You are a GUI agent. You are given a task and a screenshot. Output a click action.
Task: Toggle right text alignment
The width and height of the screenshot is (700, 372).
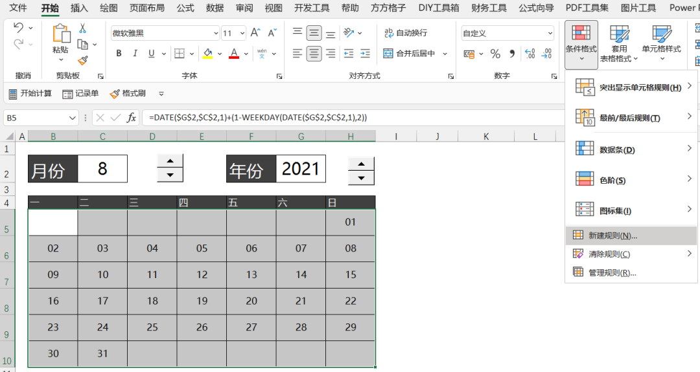(331, 54)
